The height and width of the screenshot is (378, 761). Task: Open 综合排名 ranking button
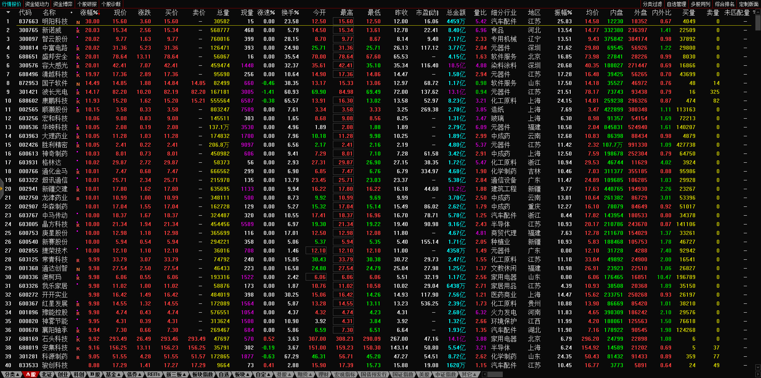724,4
